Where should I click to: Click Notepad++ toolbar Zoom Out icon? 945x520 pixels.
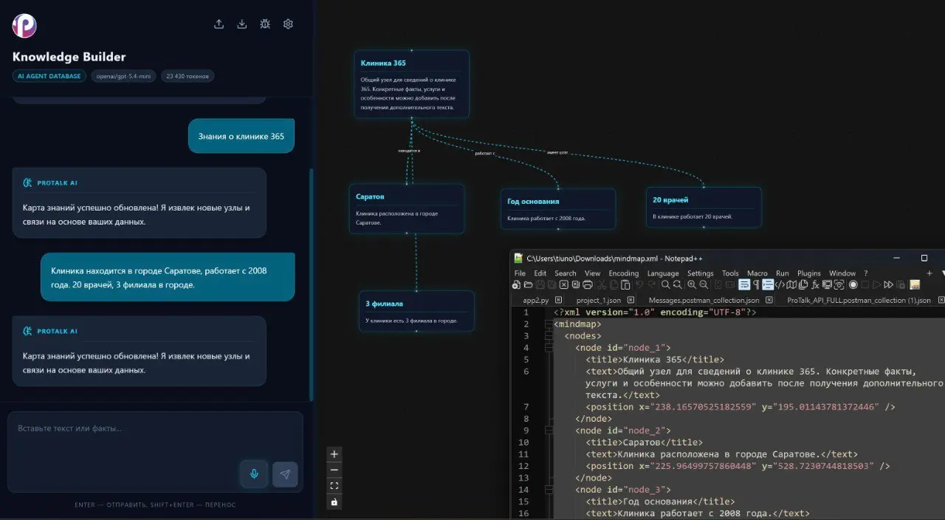704,284
